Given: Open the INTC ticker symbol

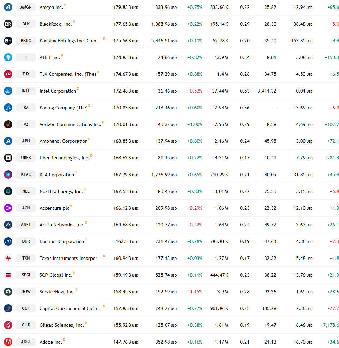Looking at the screenshot, I should coord(26,91).
